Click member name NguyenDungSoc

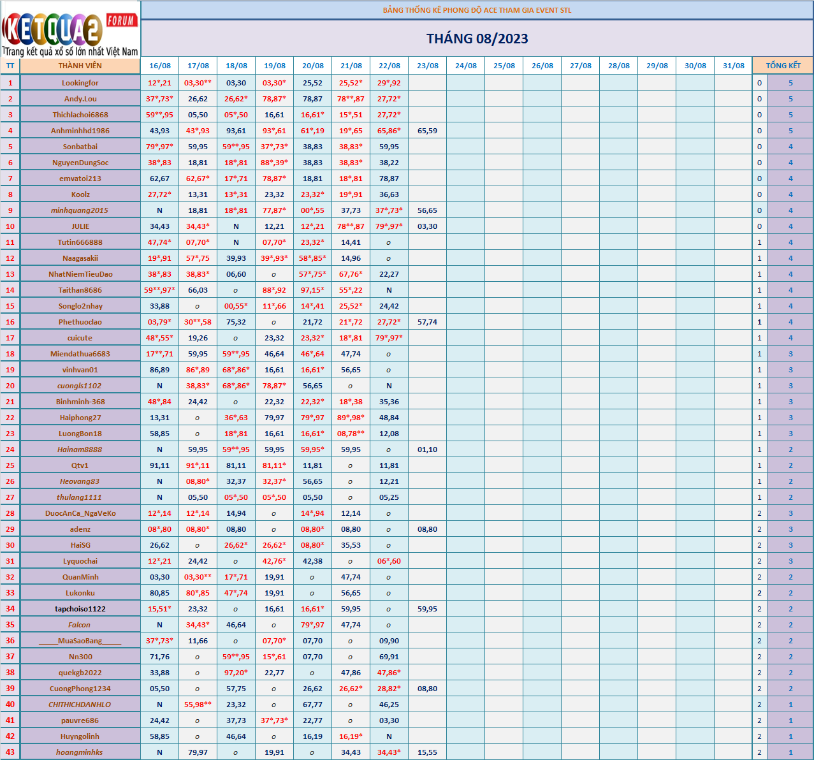pyautogui.click(x=80, y=163)
